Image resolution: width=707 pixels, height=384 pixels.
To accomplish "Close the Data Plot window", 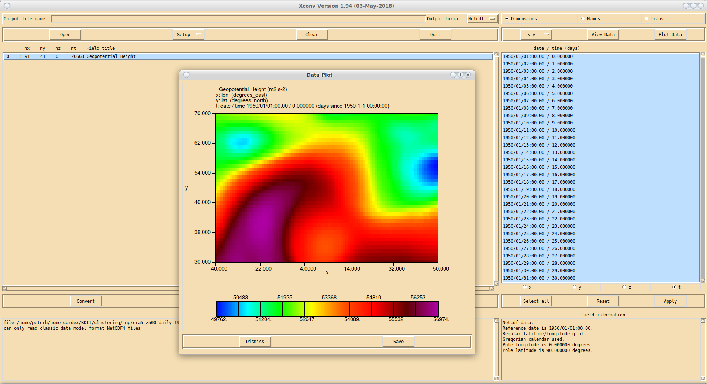I will click(x=468, y=75).
